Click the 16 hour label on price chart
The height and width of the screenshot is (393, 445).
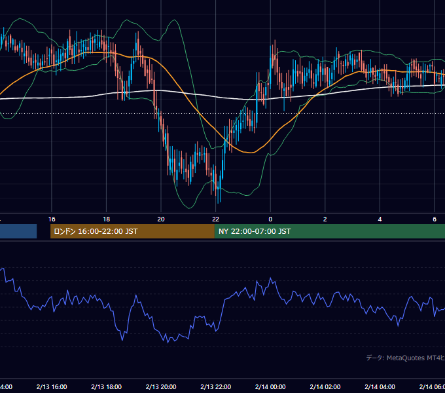[52, 219]
